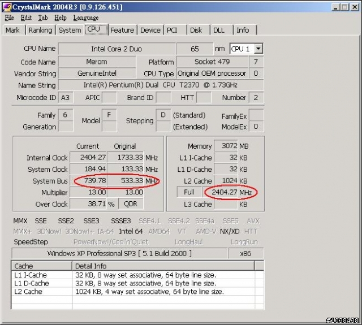Click the Vendor String field GenuineIntel

coord(97,73)
